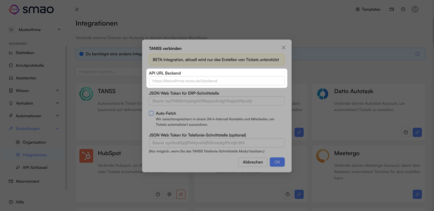Screen dimensions: 434x211
Task: Click the smao logo
Action: pyautogui.click(x=31, y=9)
